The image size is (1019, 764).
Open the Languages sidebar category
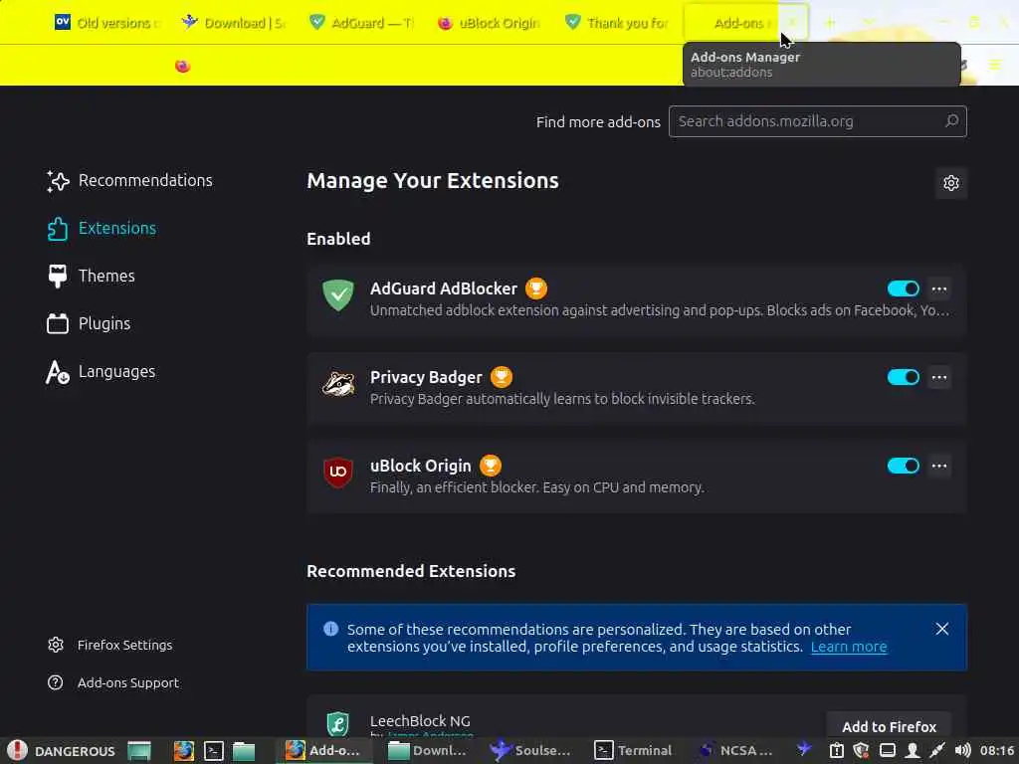coord(101,372)
